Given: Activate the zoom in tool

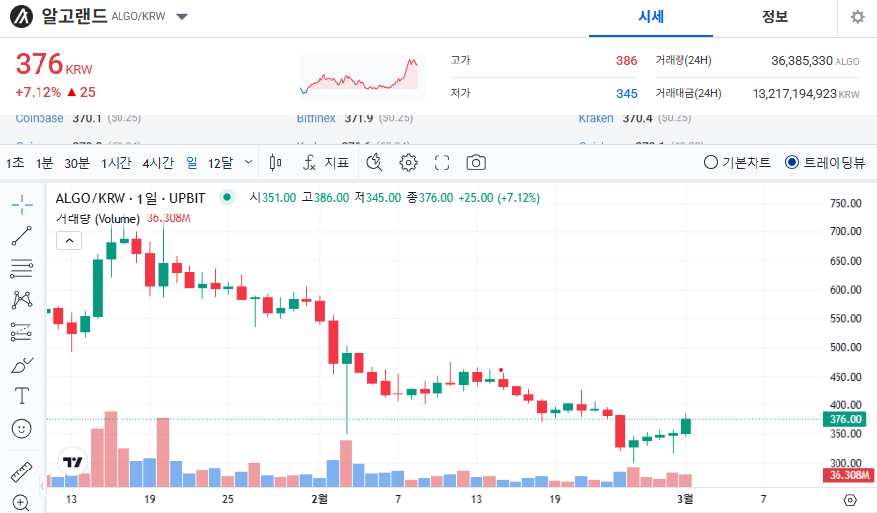Looking at the screenshot, I should 21,503.
